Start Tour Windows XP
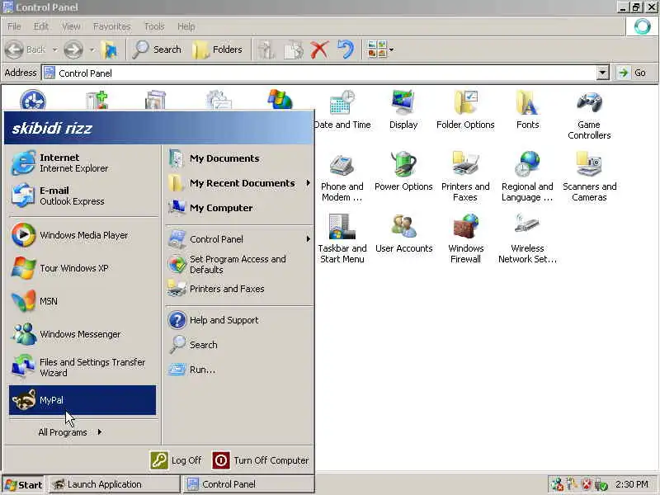 pos(82,268)
